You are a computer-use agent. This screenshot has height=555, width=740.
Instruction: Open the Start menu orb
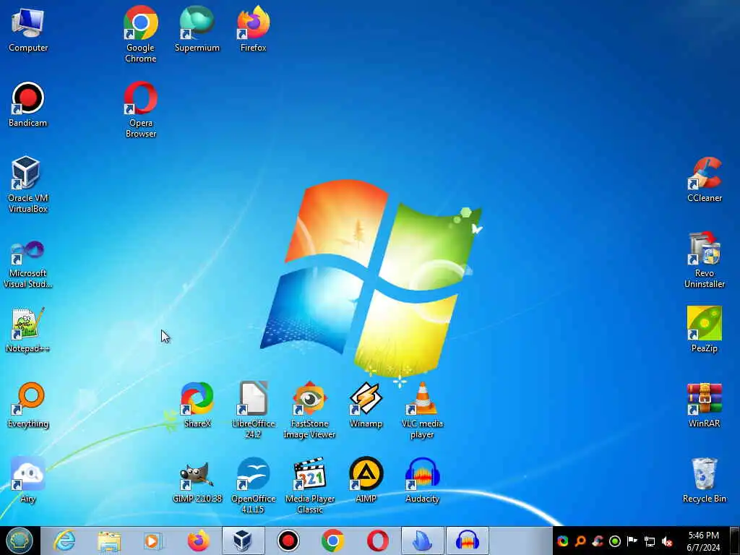[20, 541]
